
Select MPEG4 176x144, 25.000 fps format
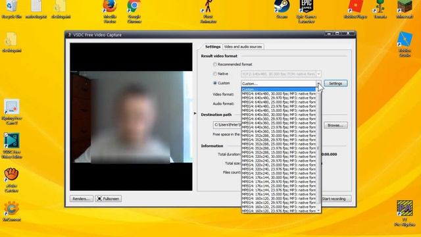pos(278,186)
